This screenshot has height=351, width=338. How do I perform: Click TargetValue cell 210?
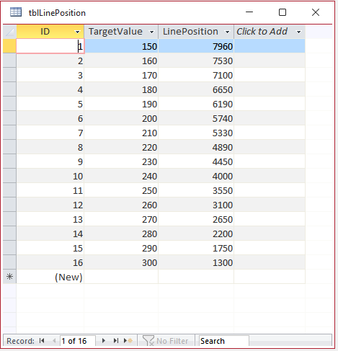coord(121,133)
